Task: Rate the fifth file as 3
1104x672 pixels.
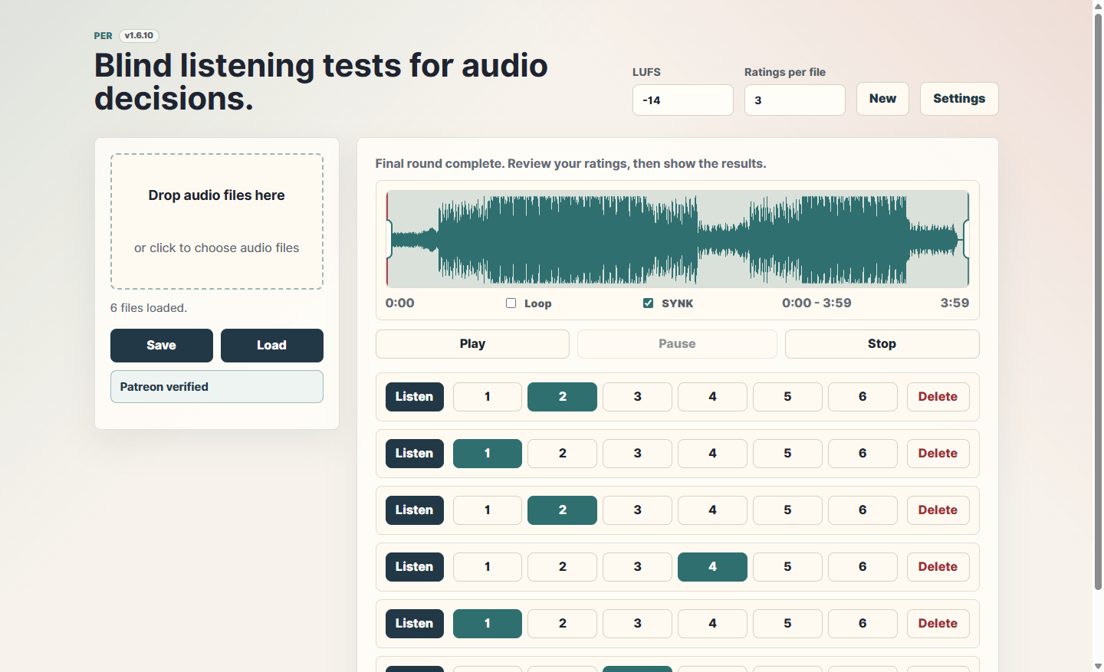Action: pyautogui.click(x=638, y=624)
